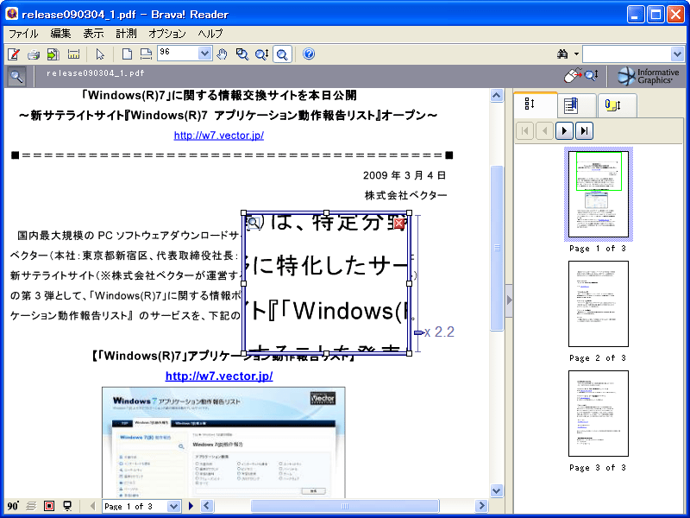This screenshot has height=518, width=690.
Task: Click the vertical scrollbar thumb of document
Action: pyautogui.click(x=497, y=248)
